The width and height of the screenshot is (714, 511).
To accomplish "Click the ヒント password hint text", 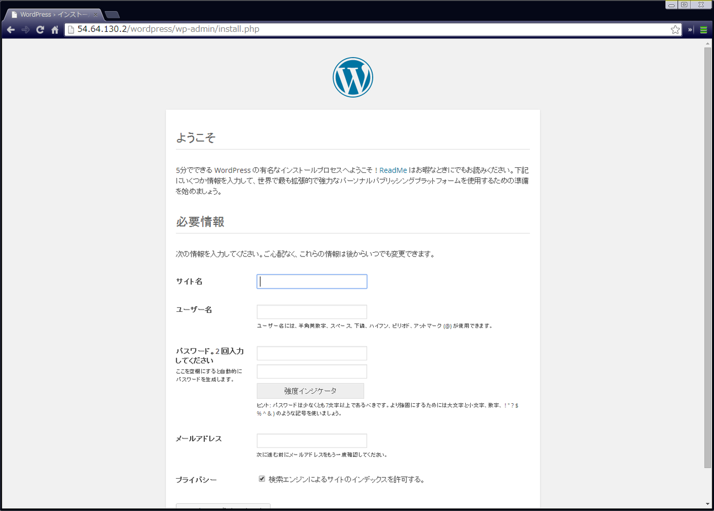I will click(x=388, y=409).
